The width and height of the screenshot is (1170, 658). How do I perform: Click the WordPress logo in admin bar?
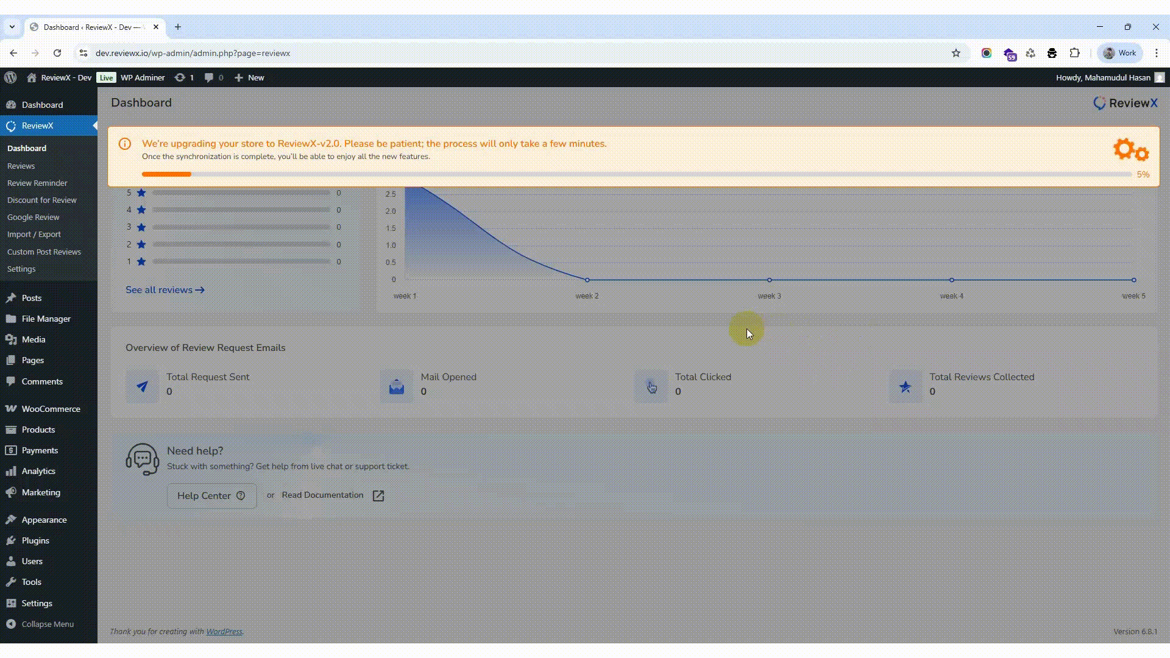[x=10, y=77]
